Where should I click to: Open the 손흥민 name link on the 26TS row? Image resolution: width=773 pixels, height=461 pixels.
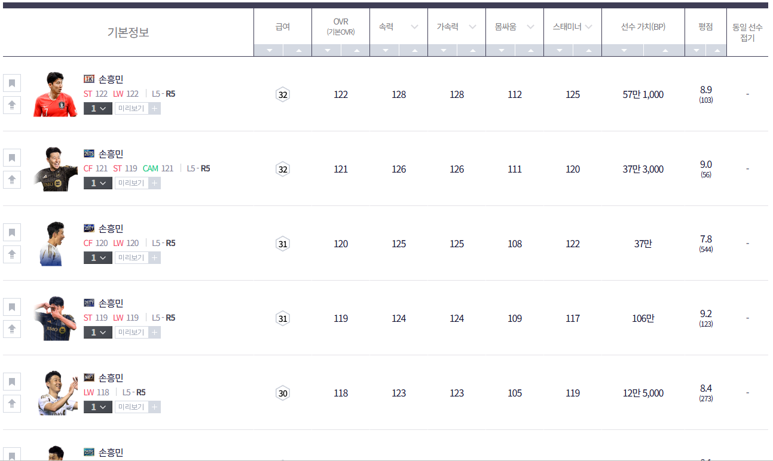(111, 154)
